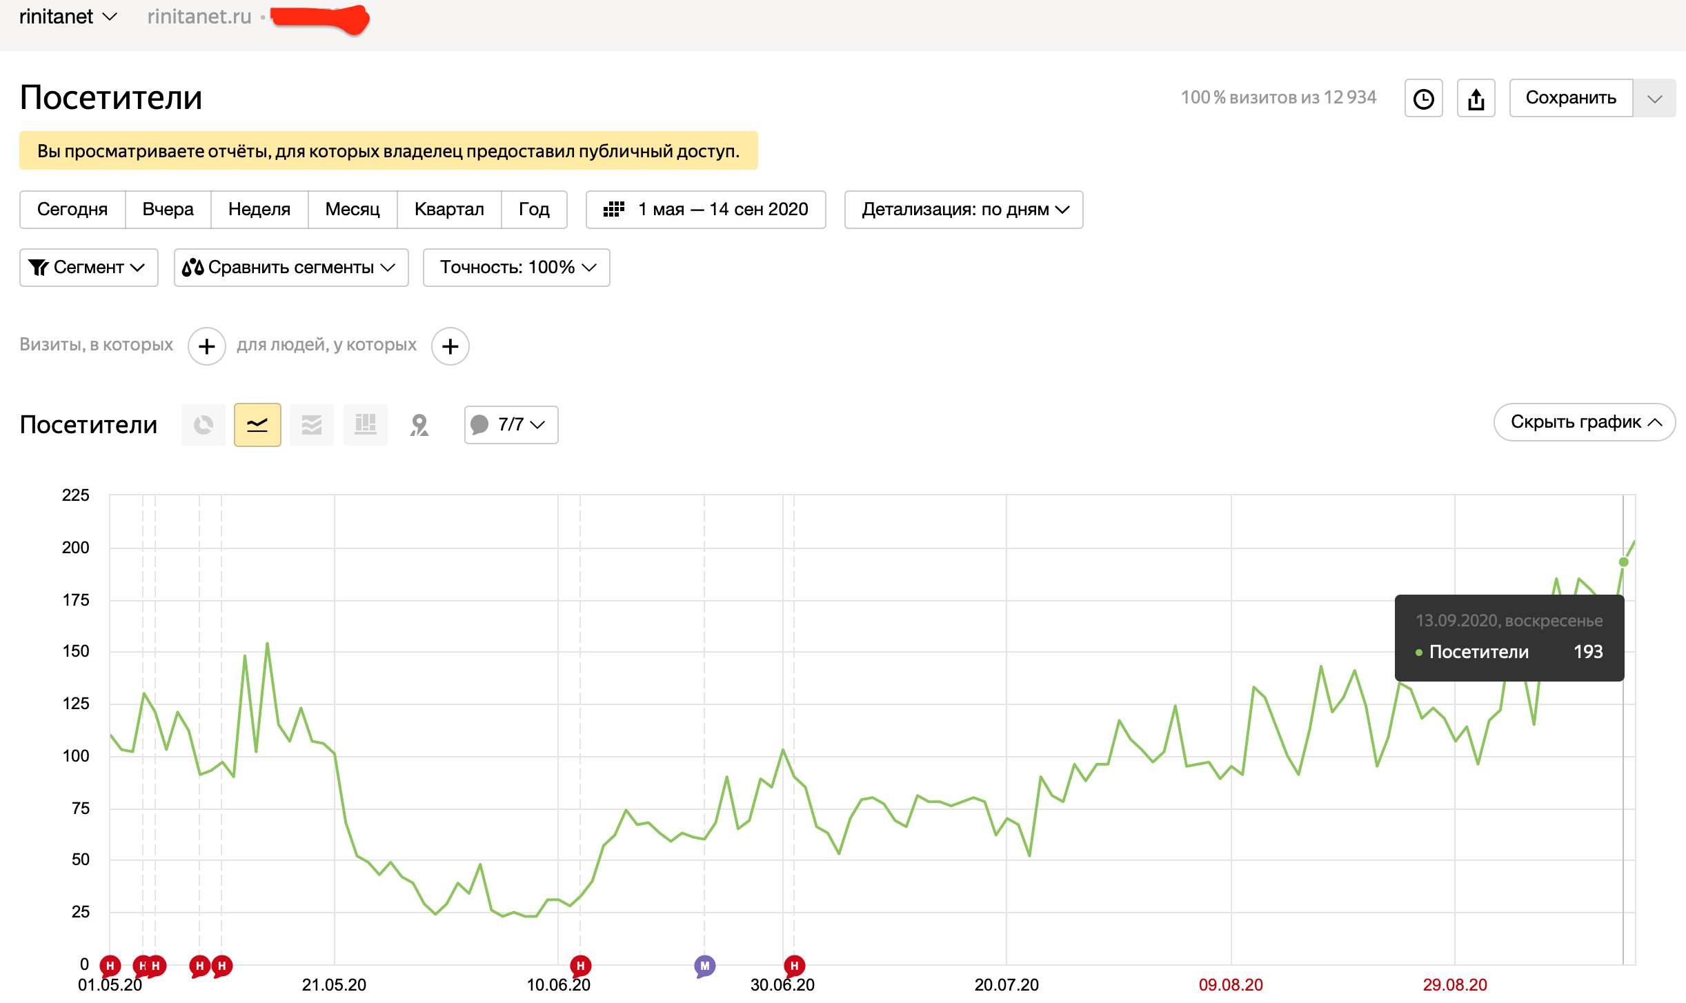Open the 7/7 annotations dropdown
This screenshot has height=1003, width=1686.
(x=511, y=425)
